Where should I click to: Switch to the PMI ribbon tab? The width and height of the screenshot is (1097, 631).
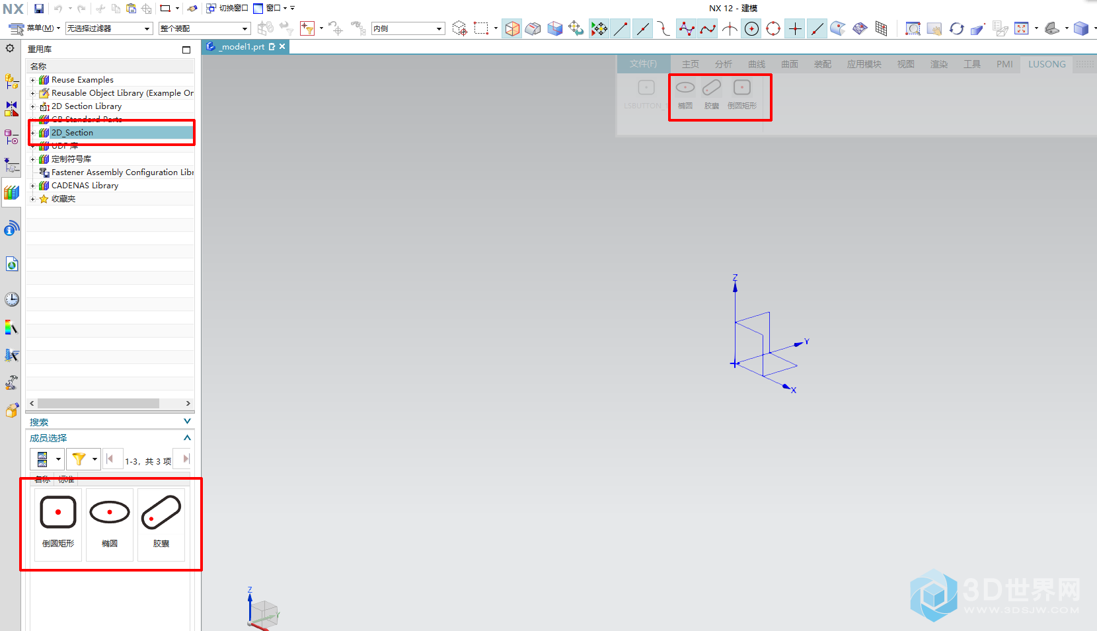point(1004,64)
